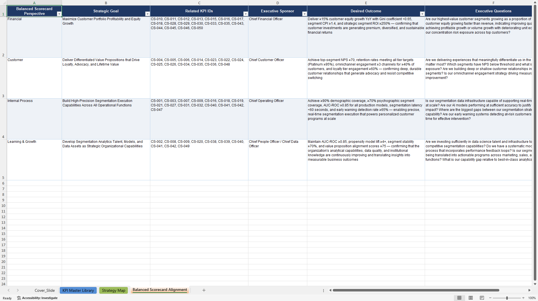Viewport: 538px width, 301px height.
Task: Select outcome cell 'Achieve top-segment NPS ≥70'
Action: [366, 78]
